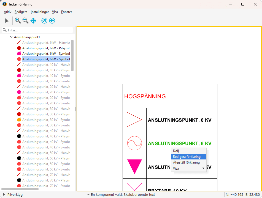Collapse the Anslutningspunkt tree group
Image resolution: width=262 pixels, height=198 pixels.
[11, 37]
